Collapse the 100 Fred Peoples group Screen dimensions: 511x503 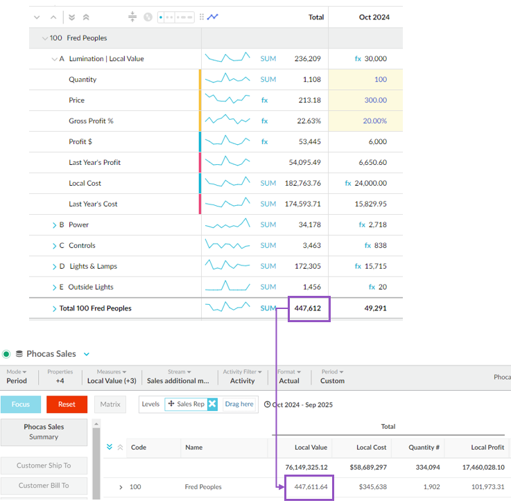tap(45, 38)
